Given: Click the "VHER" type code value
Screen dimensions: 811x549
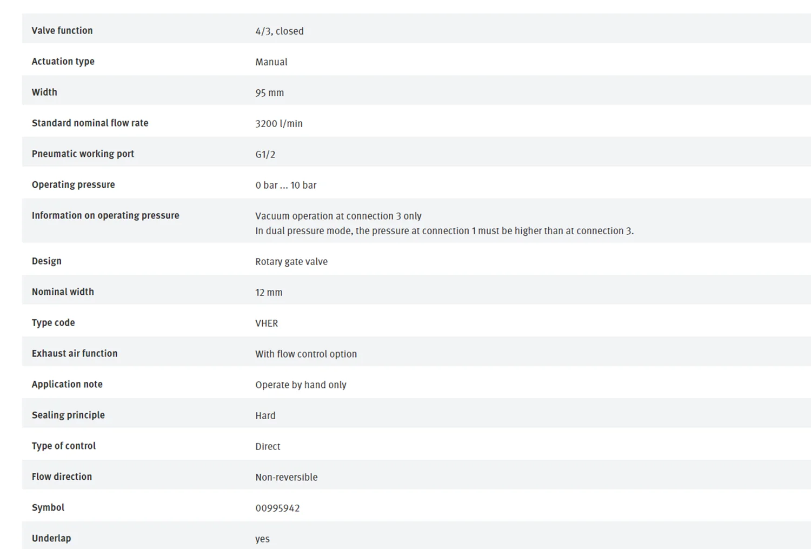Looking at the screenshot, I should [x=267, y=323].
